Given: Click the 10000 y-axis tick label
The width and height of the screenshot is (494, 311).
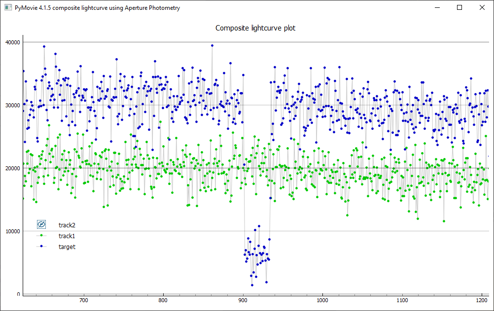Looking at the screenshot, I should point(13,231).
